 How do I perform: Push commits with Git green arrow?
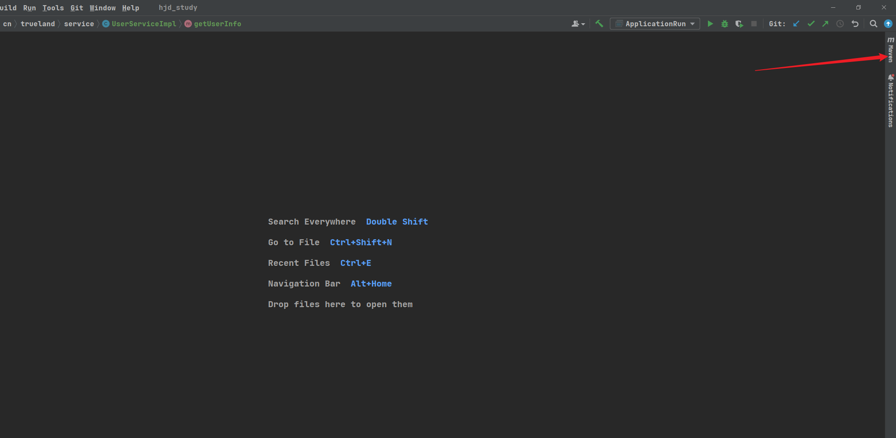click(x=825, y=24)
